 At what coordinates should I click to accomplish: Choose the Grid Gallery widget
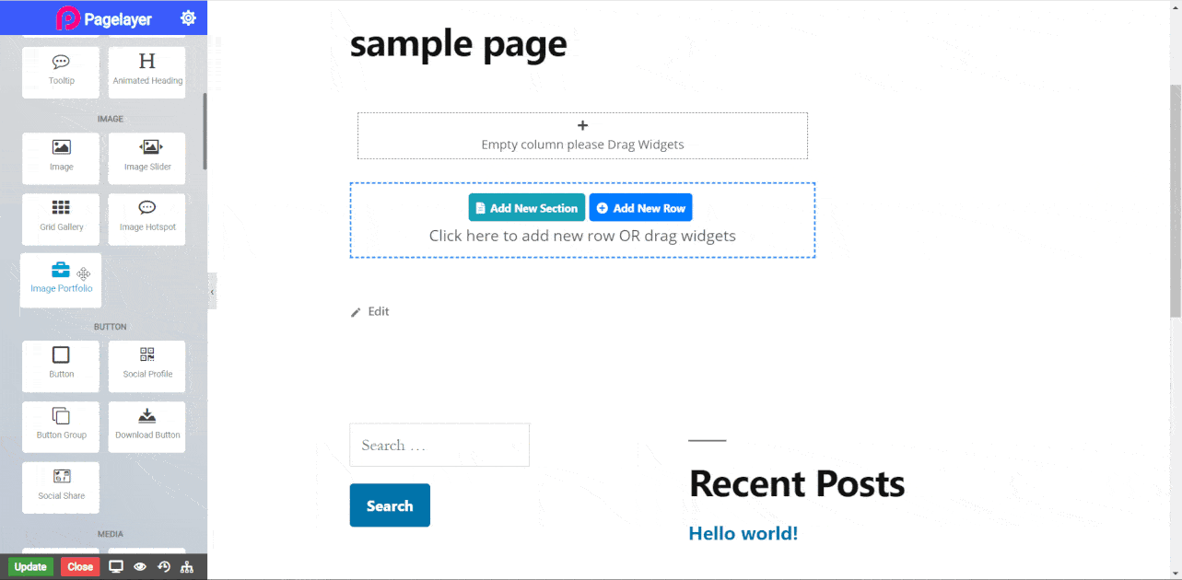pyautogui.click(x=60, y=219)
